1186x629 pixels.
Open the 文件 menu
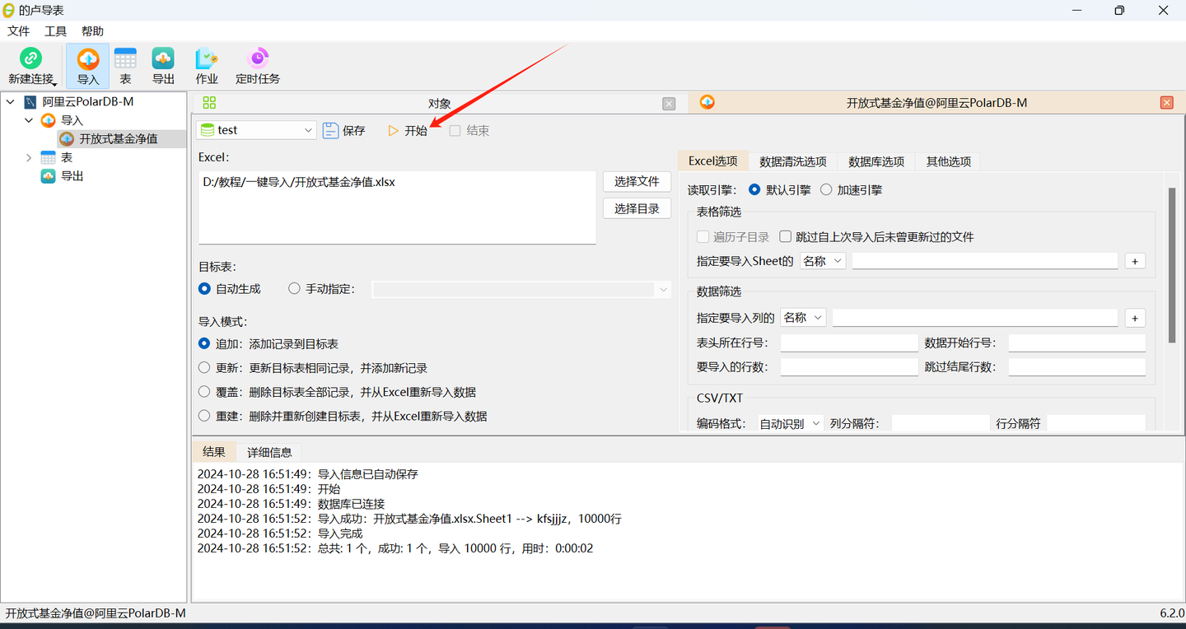(19, 31)
